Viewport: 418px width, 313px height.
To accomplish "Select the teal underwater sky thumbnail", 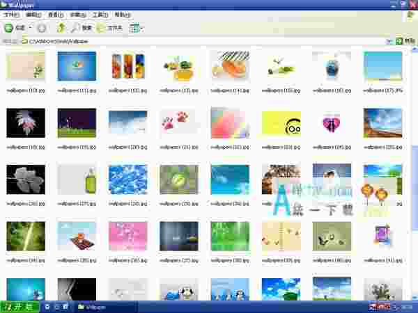I will point(230,179).
